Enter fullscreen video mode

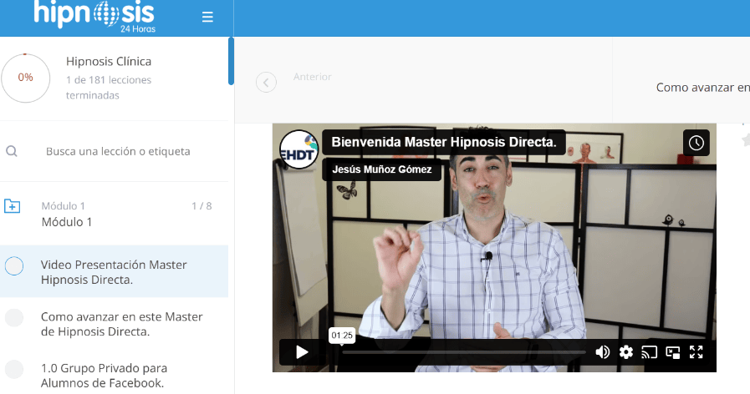click(x=696, y=352)
